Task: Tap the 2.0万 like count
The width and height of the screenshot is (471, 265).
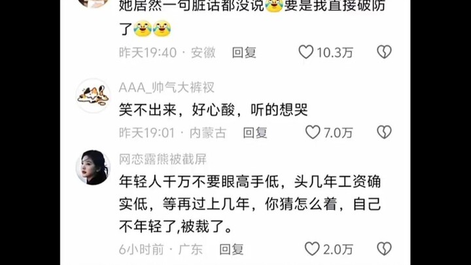Action: pyautogui.click(x=338, y=249)
